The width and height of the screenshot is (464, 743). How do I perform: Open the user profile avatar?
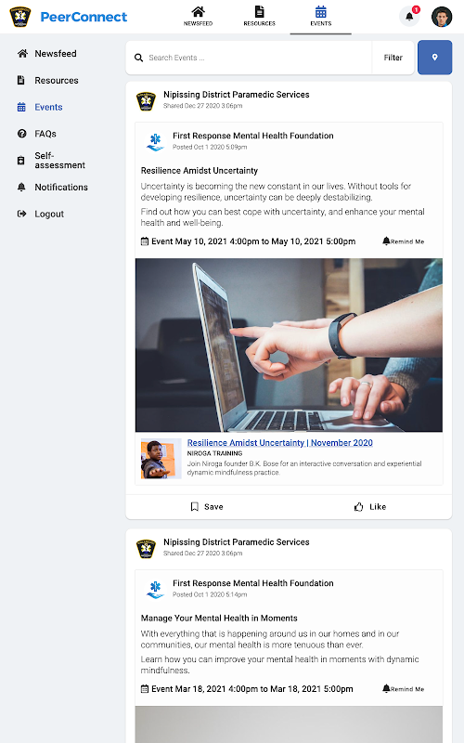pos(442,17)
